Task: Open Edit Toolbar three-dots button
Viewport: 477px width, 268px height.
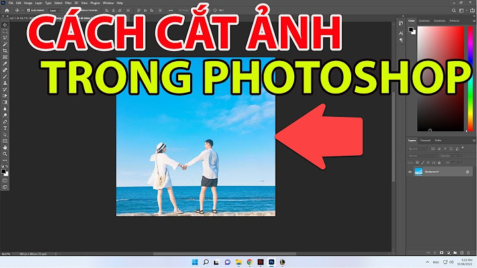Action: [x=5, y=161]
